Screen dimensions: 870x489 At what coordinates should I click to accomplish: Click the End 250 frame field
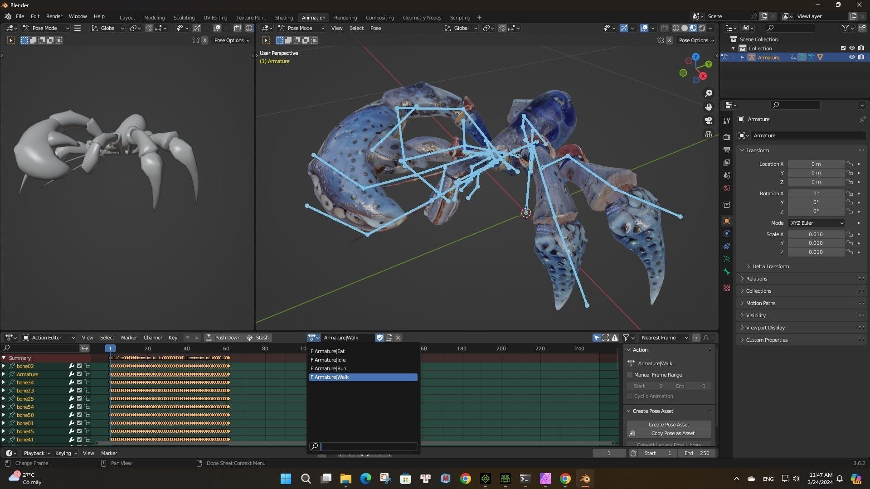[697, 453]
